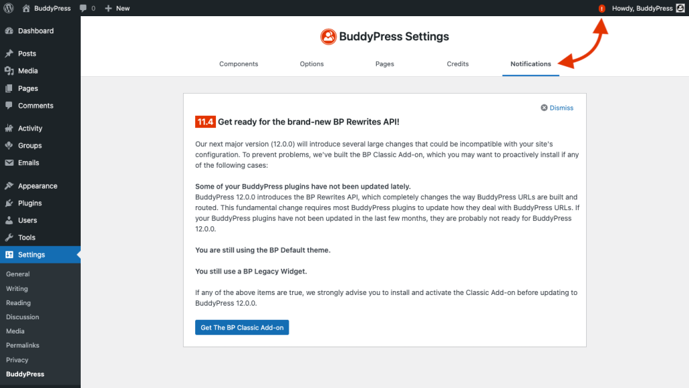Open the comments bubble in admin bar
This screenshot has width=689, height=388.
83,8
